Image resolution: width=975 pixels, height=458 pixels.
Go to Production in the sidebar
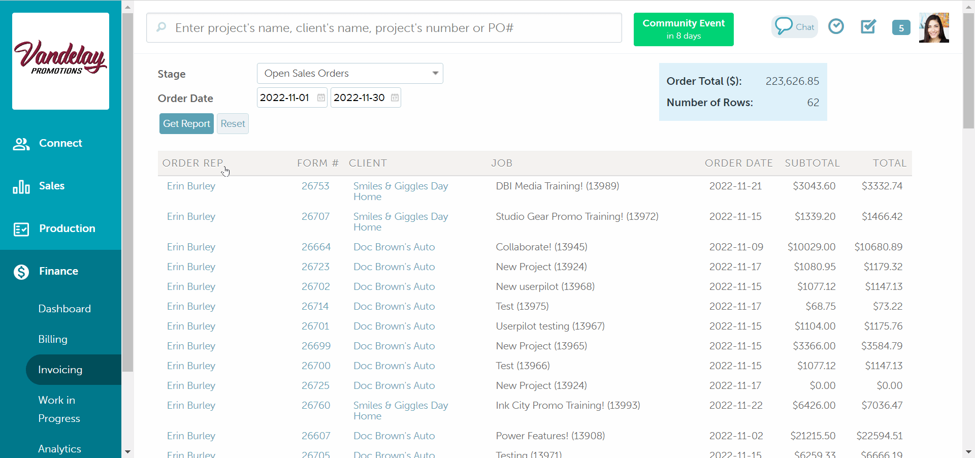(x=67, y=228)
